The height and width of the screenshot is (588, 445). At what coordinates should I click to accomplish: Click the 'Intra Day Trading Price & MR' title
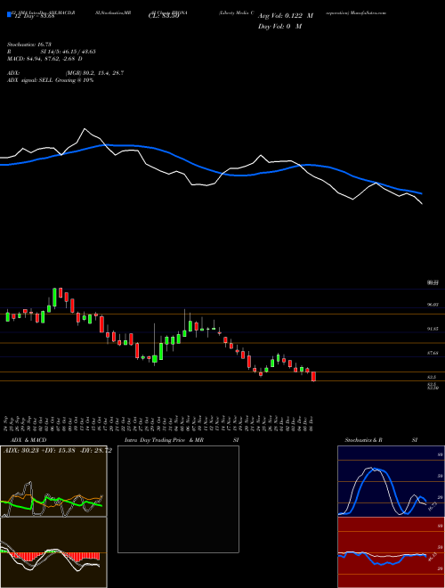coord(164,440)
